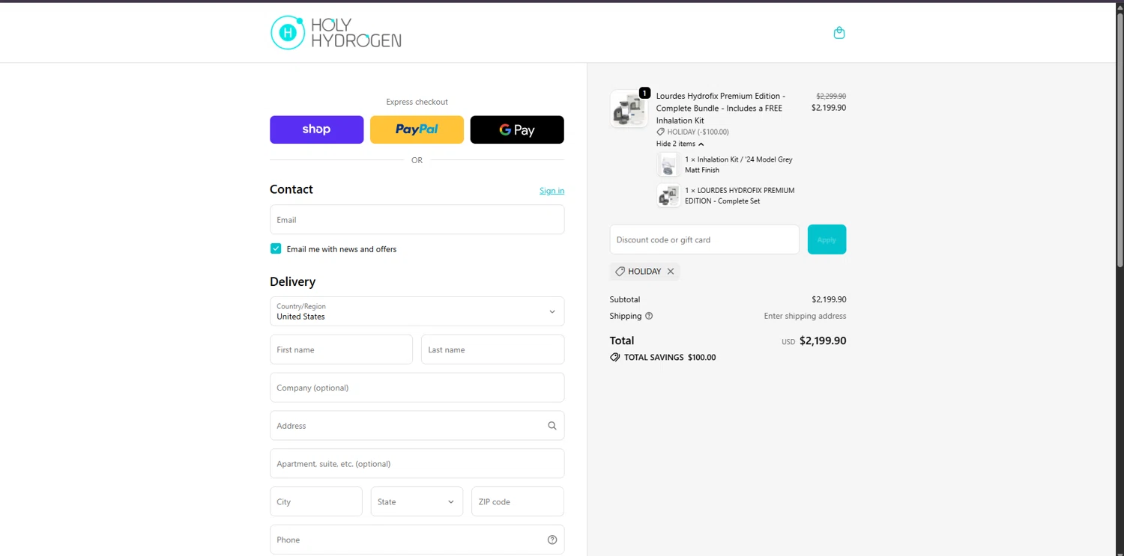1124x556 pixels.
Task: Click the Express checkout label
Action: click(x=417, y=102)
